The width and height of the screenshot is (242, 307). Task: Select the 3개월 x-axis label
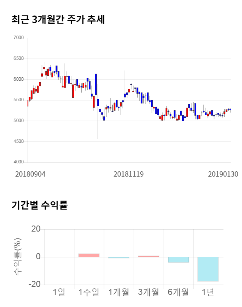pyautogui.click(x=149, y=292)
